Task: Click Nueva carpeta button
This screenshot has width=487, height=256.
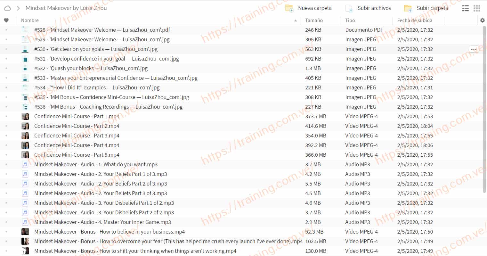Action: coord(308,8)
